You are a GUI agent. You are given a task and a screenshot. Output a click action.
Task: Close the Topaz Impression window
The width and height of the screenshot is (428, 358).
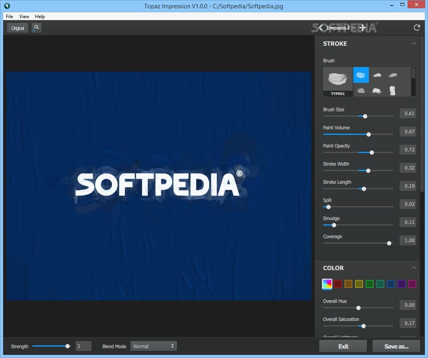pos(417,5)
